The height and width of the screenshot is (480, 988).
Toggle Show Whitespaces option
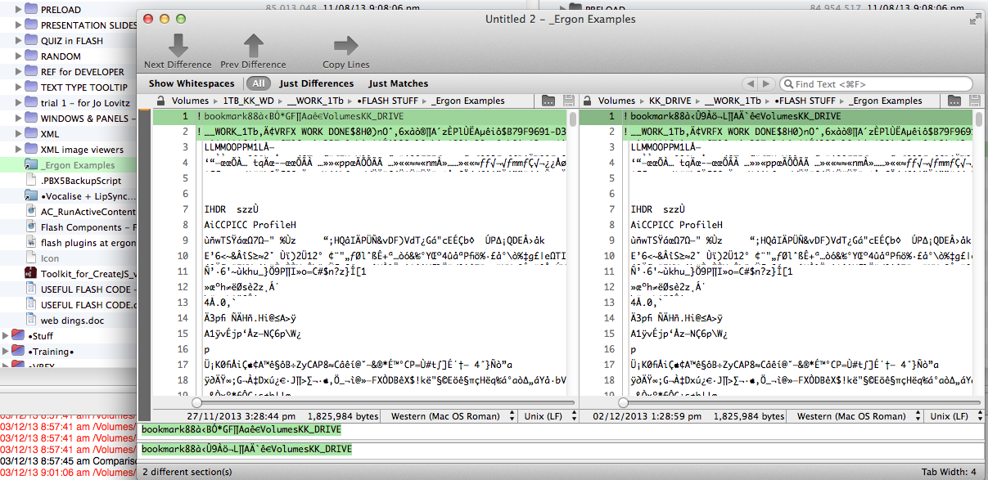tap(192, 83)
